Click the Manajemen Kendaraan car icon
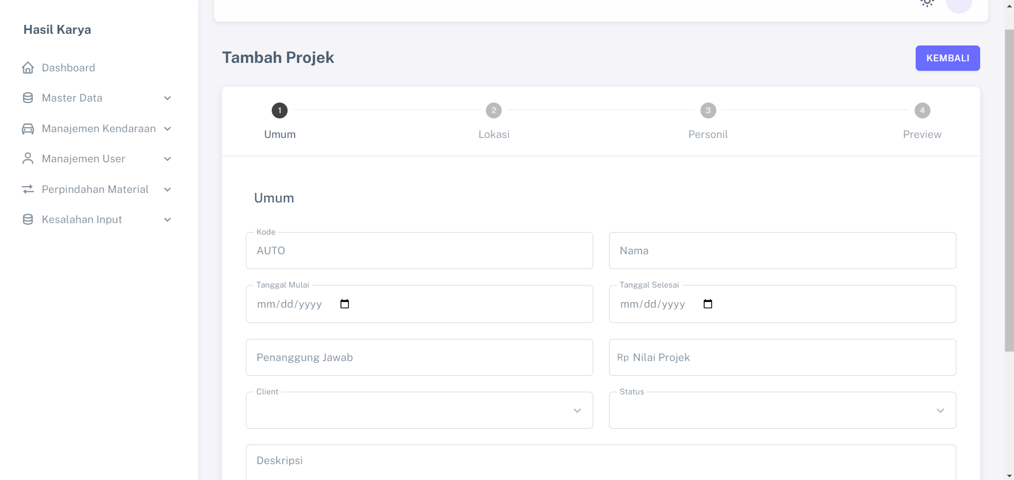This screenshot has height=480, width=1014. click(28, 128)
